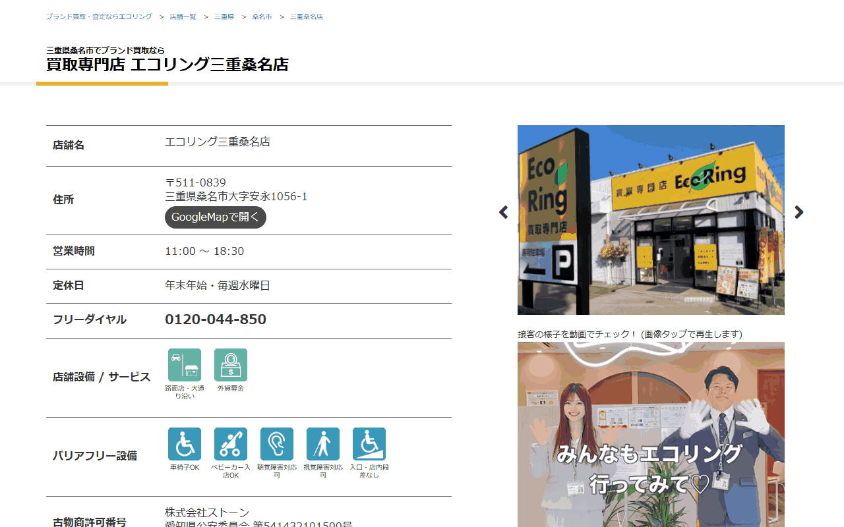Navigate to the 三重県 breadcrumb link
844x527 pixels.
click(224, 16)
